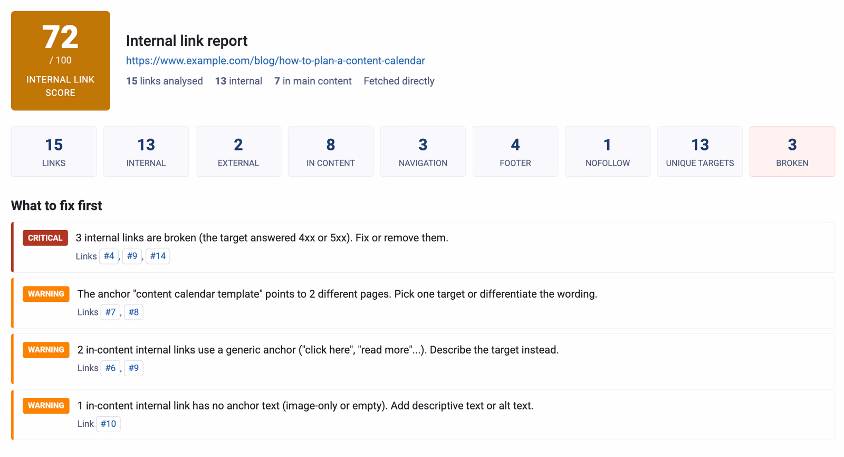Click the "Fetched directly" text
Viewport: 844px width, 457px height.
399,81
